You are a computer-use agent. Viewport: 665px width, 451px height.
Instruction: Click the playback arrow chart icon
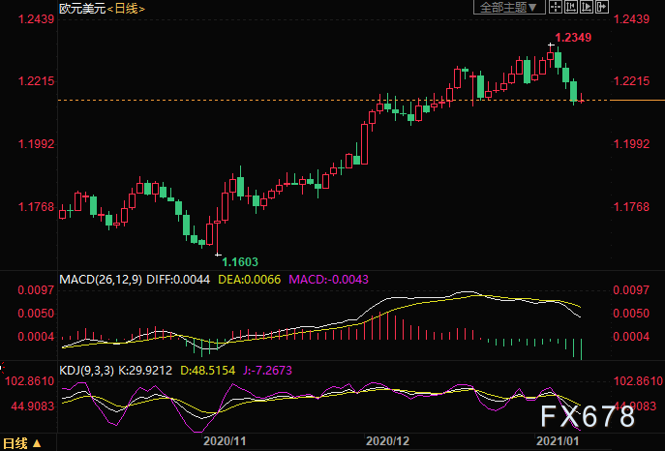tap(587, 8)
